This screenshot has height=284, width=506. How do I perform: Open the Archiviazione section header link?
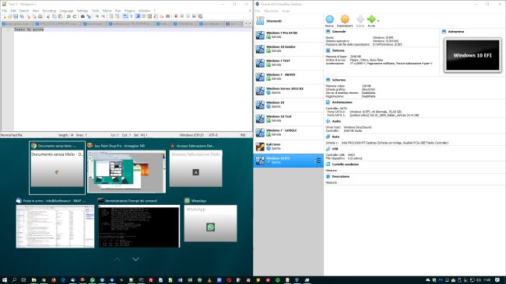342,102
